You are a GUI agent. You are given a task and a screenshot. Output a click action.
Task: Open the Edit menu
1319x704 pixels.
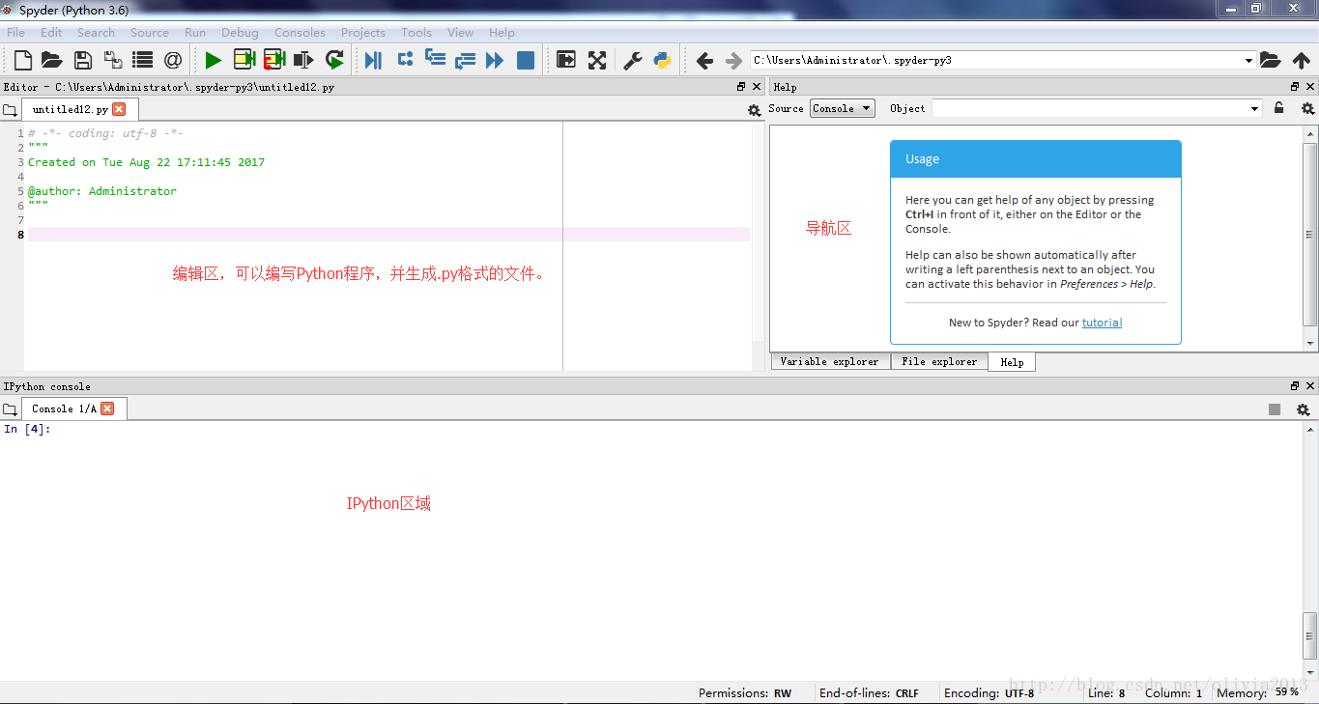(x=51, y=32)
